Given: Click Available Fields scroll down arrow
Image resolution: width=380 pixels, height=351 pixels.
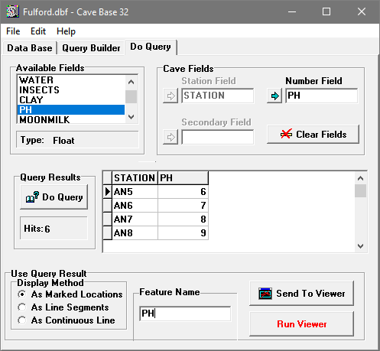Looking at the screenshot, I should pyautogui.click(x=132, y=117).
